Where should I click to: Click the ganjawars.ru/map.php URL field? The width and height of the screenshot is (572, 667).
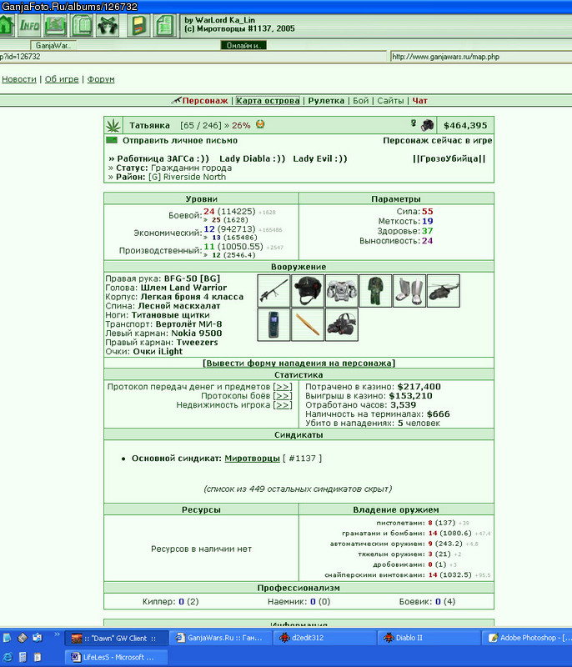(480, 57)
